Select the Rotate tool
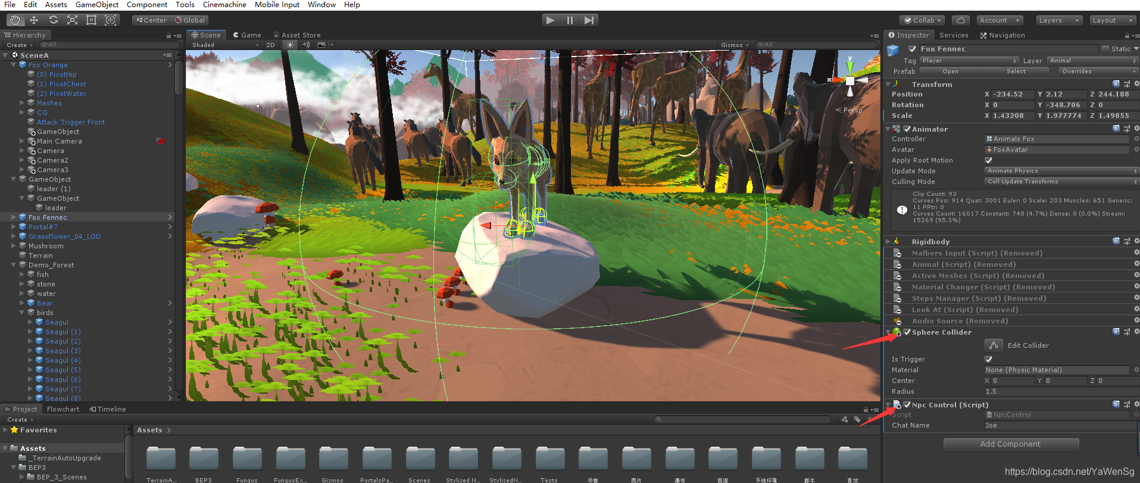Viewport: 1140px width, 483px height. coord(53,20)
